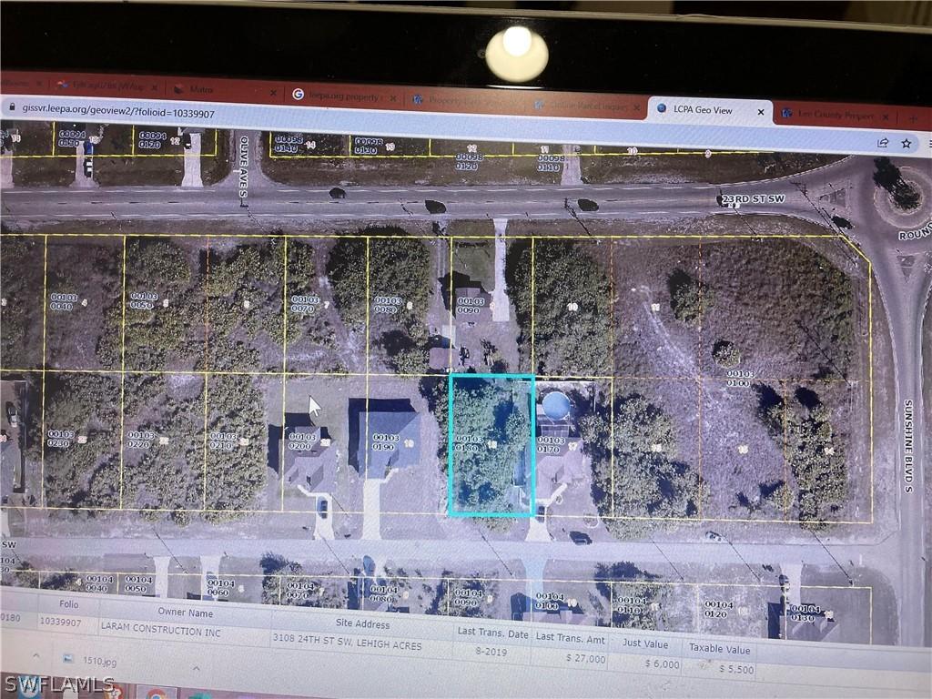Screen dimensions: 932x699
Task: Open the browser menu via the hamburger icon
Action: click(929, 143)
